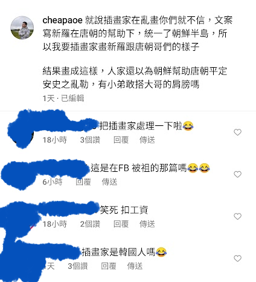The height and width of the screenshot is (282, 256).
Task: Reply to the 這是在FB被祖的那篇嗎 comment
Action: click(83, 182)
